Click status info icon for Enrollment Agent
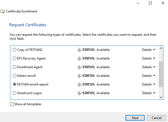The image size is (168, 122). [x=79, y=67]
